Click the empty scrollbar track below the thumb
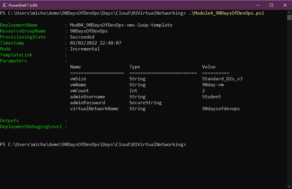This screenshot has width=292, height=189. point(289,105)
